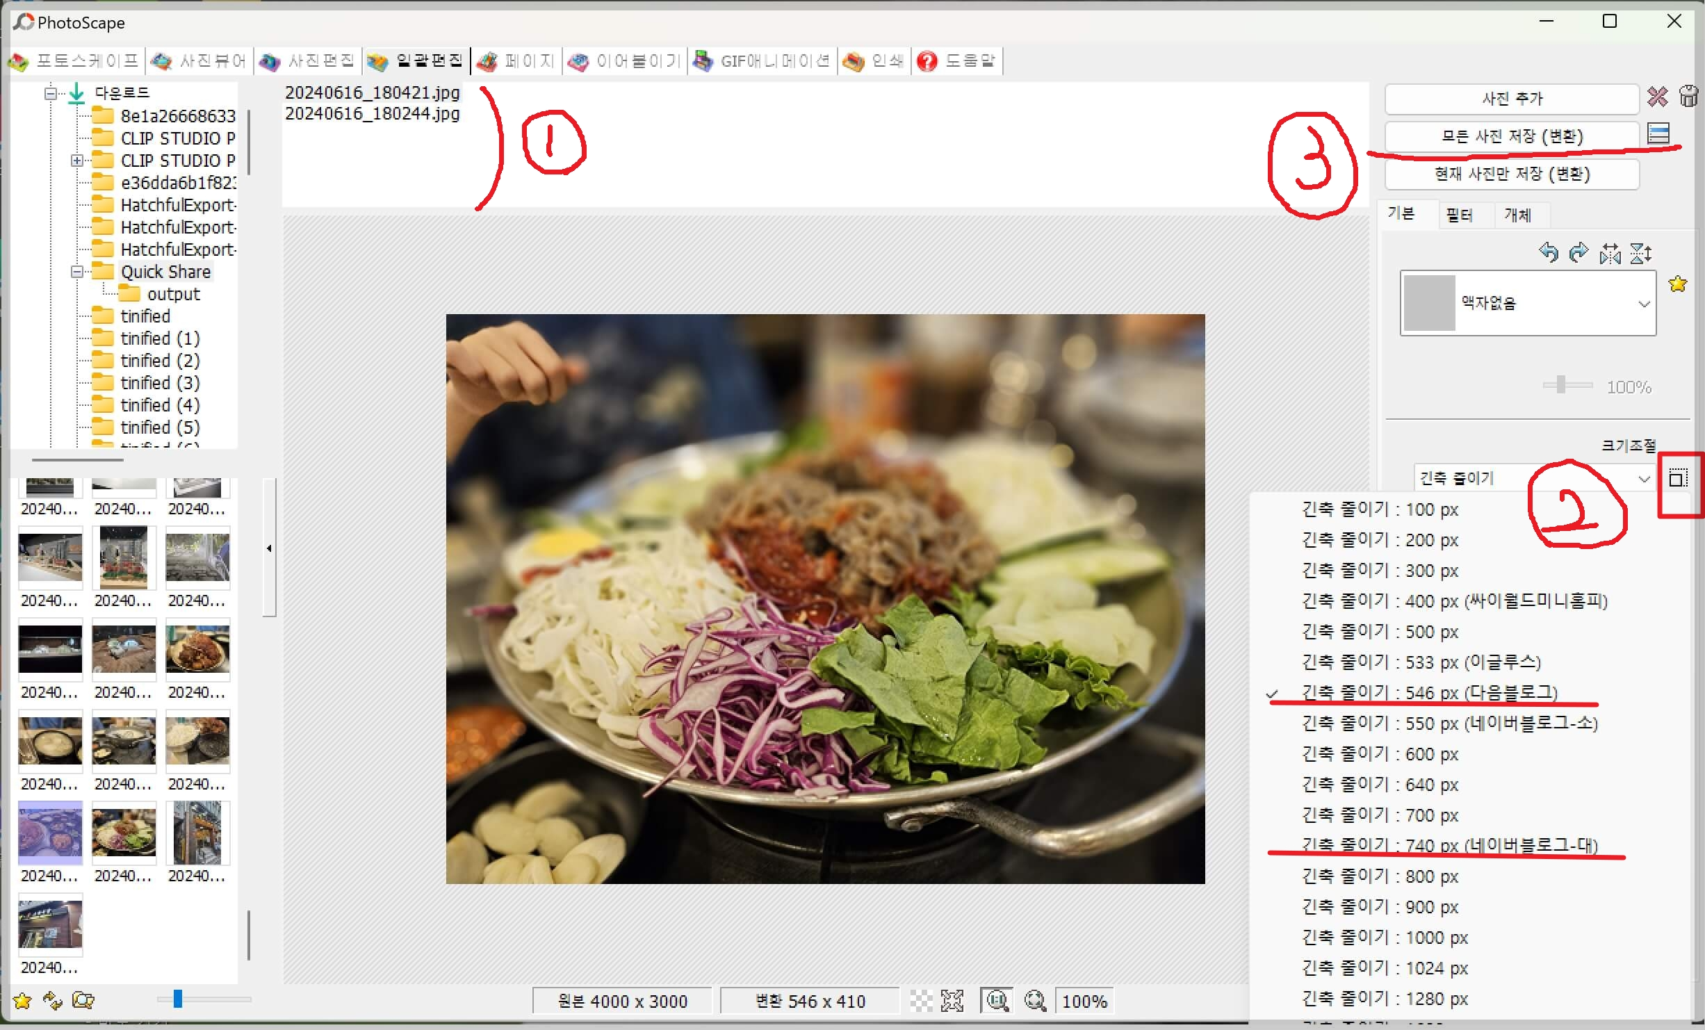Toggle the checkerboard background button
Screen dimensions: 1705x1030
(x=921, y=1001)
